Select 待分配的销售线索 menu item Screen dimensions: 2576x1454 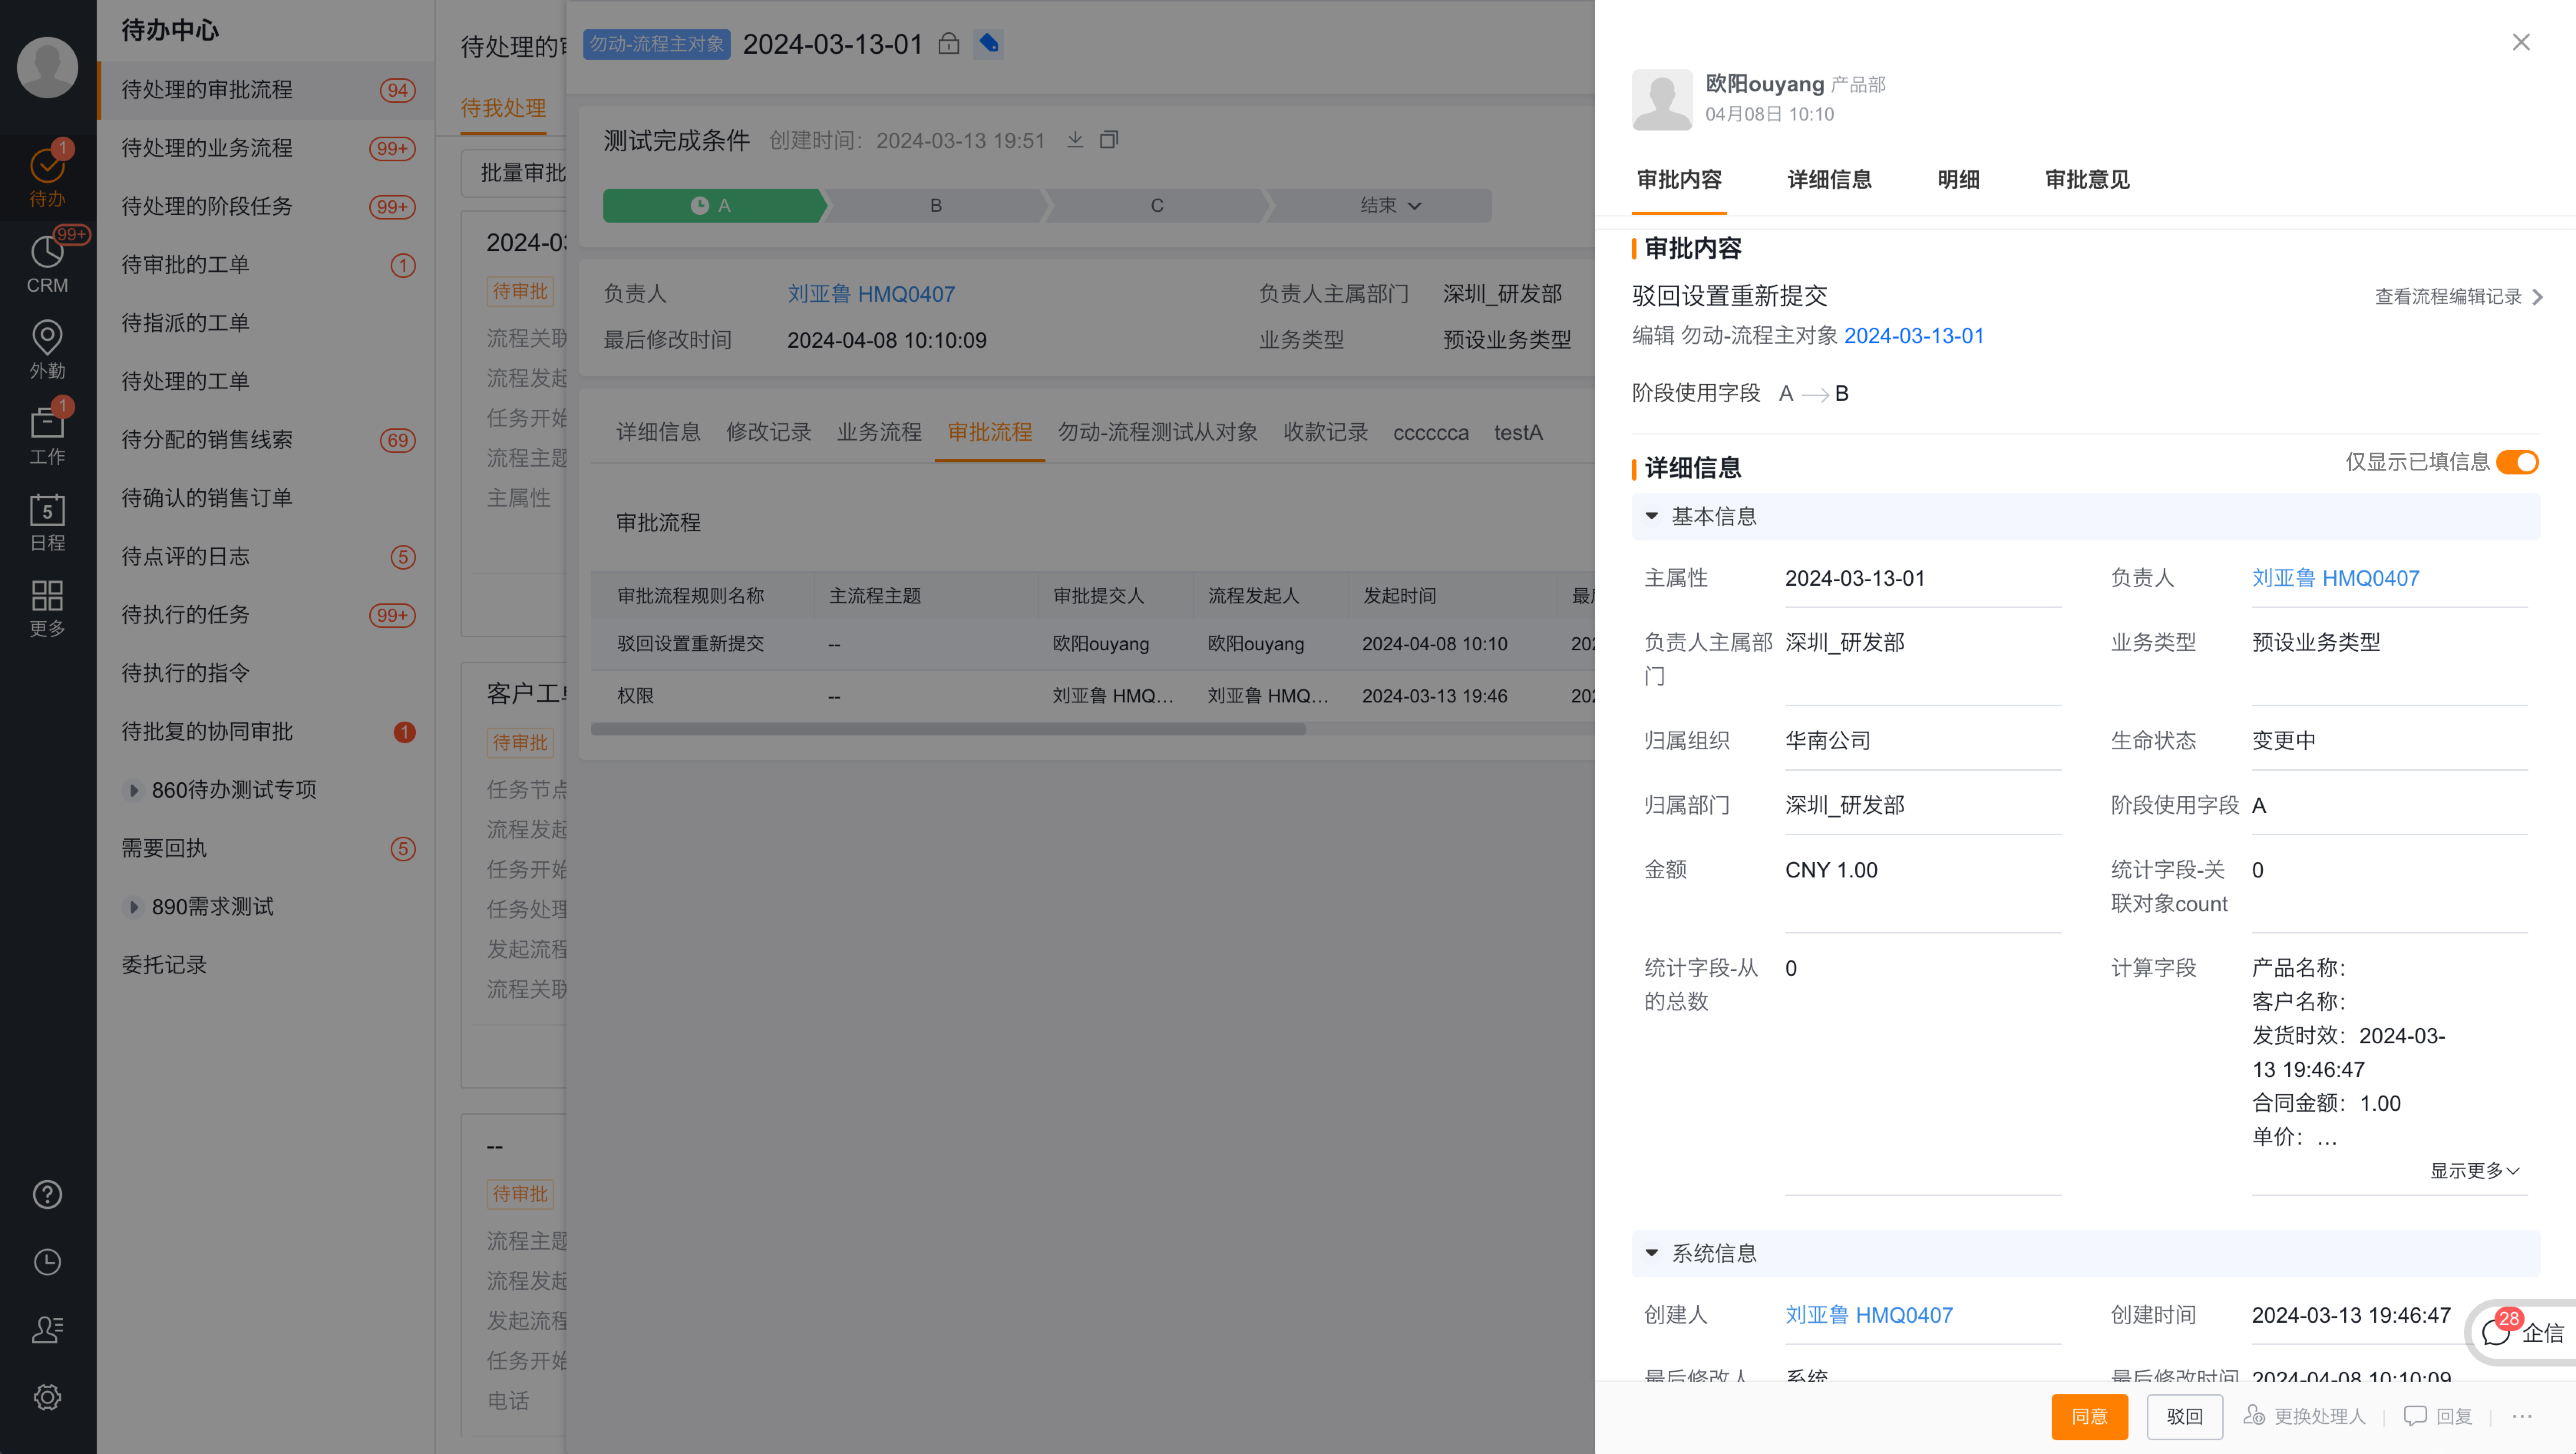[266, 440]
